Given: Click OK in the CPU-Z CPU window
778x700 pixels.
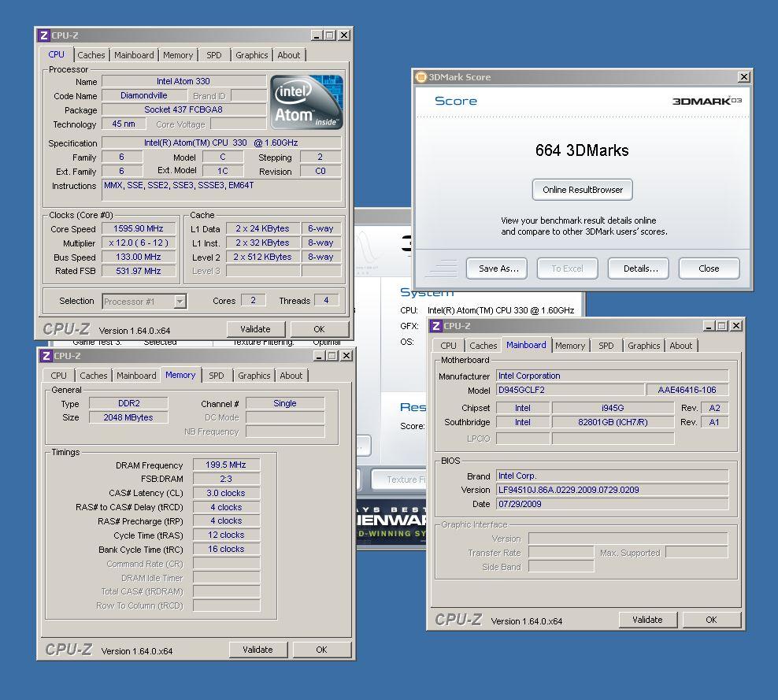Looking at the screenshot, I should coord(319,329).
